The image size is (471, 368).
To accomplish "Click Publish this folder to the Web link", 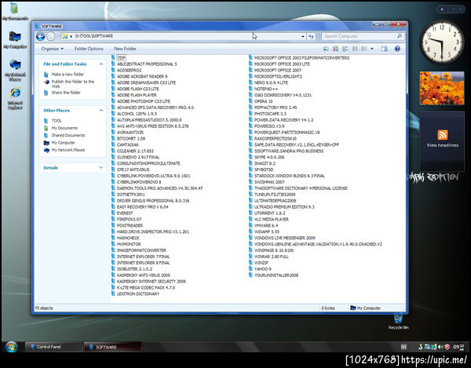I will pos(73,84).
